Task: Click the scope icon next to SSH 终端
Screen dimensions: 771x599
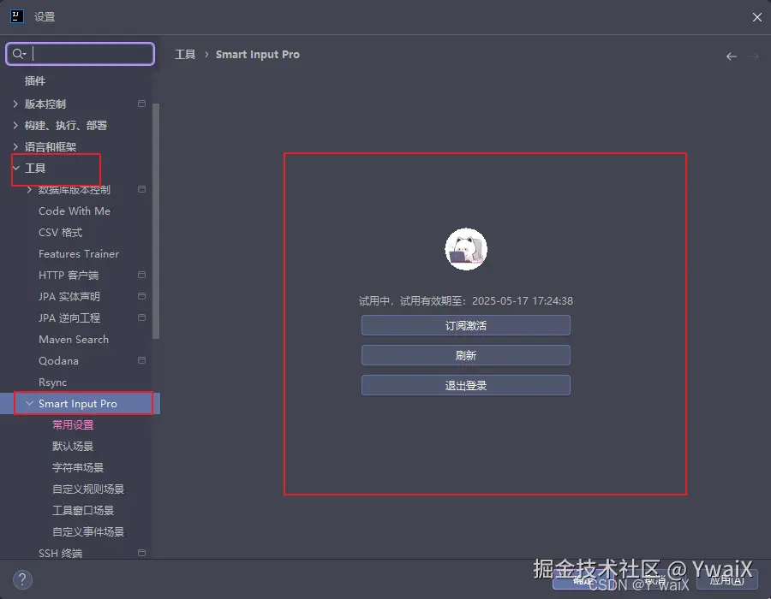Action: (x=141, y=553)
